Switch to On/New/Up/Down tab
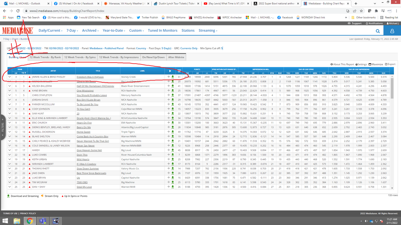The width and height of the screenshot is (401, 225). click(153, 57)
